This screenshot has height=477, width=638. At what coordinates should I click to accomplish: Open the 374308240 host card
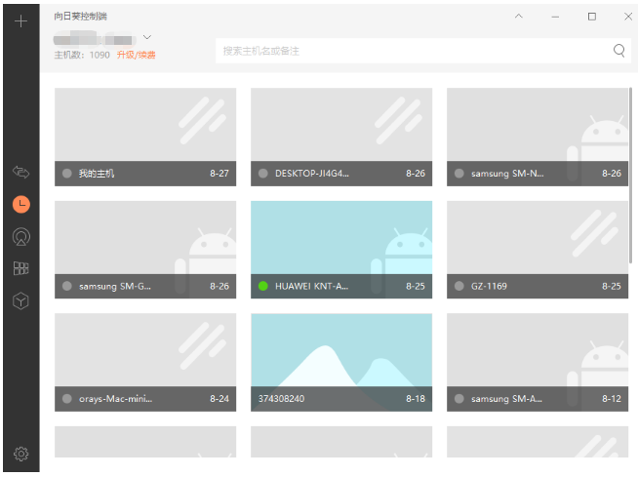(x=341, y=362)
